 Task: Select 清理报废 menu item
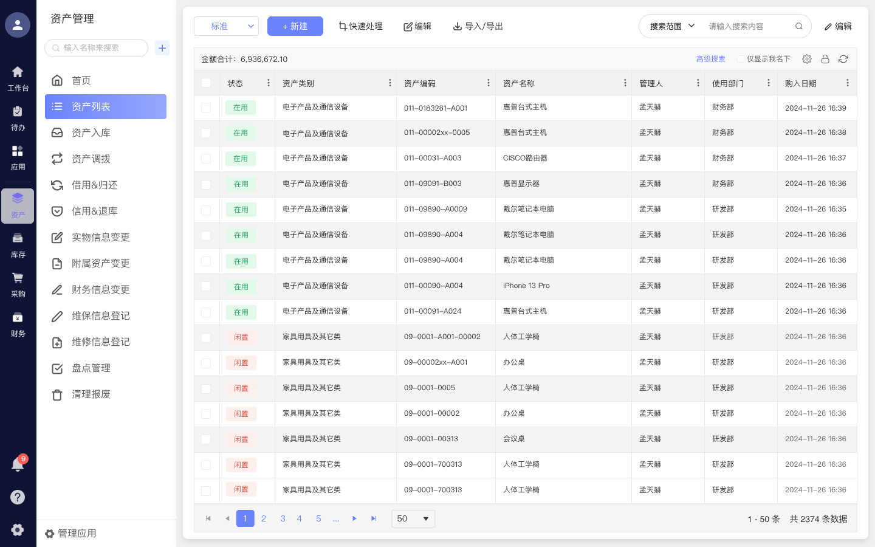[106, 394]
